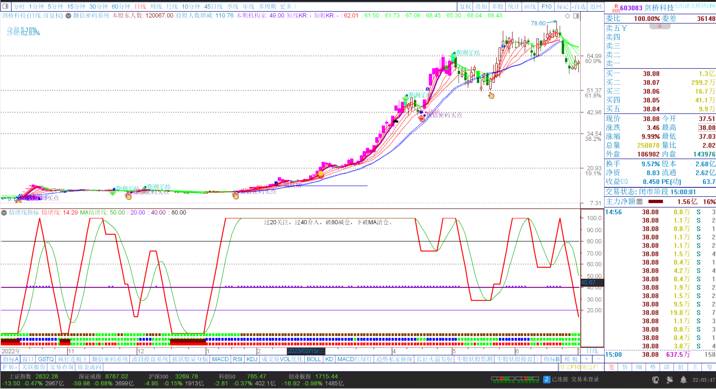This screenshot has height=389, width=716.
Task: Click the 日线 period label beside timeline
Action: [592, 351]
